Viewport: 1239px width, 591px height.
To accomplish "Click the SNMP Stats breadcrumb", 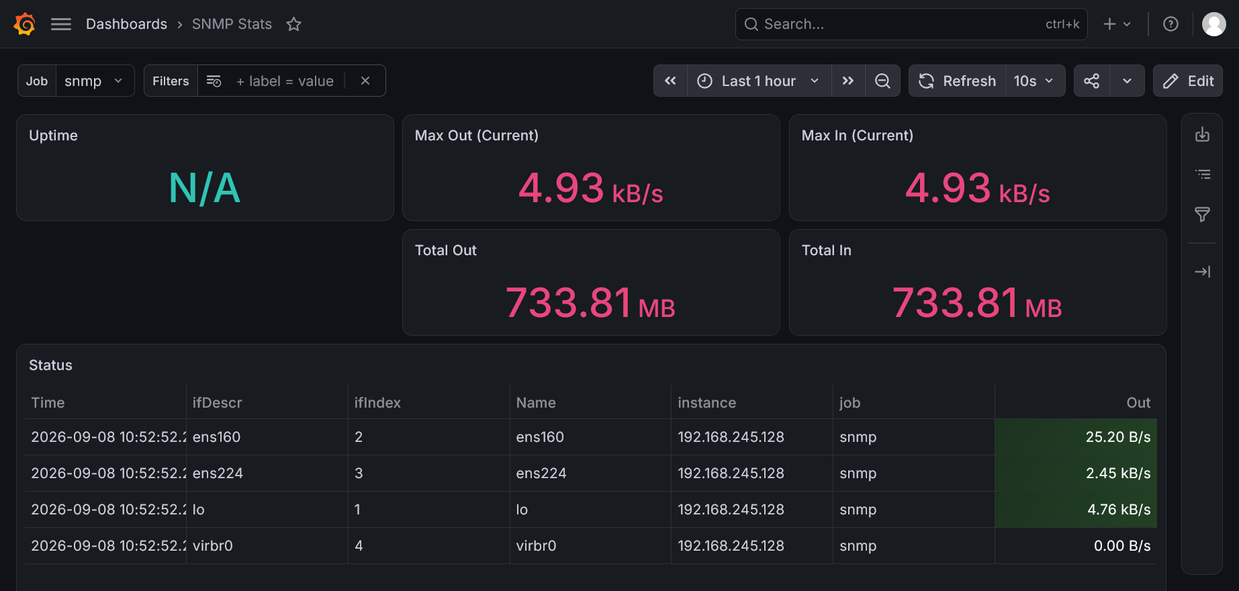I will (232, 24).
